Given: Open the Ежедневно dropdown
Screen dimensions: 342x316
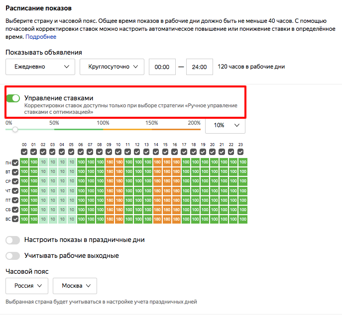Looking at the screenshot, I should (40, 67).
